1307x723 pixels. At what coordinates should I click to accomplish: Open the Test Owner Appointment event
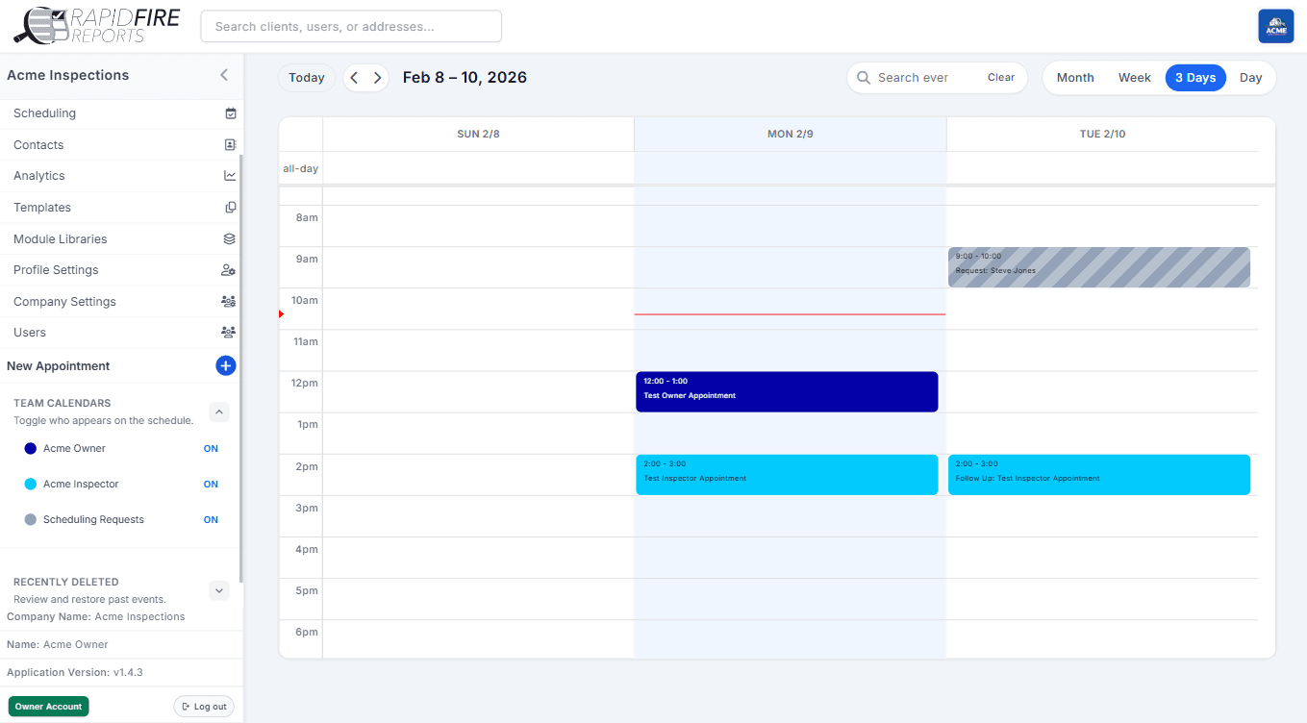(x=787, y=391)
